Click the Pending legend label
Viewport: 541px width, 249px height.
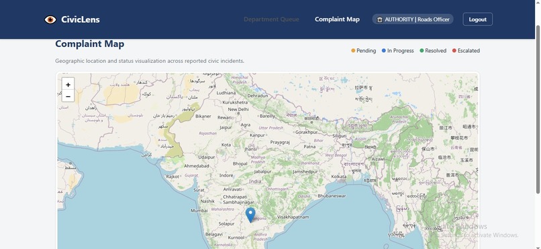(x=366, y=51)
